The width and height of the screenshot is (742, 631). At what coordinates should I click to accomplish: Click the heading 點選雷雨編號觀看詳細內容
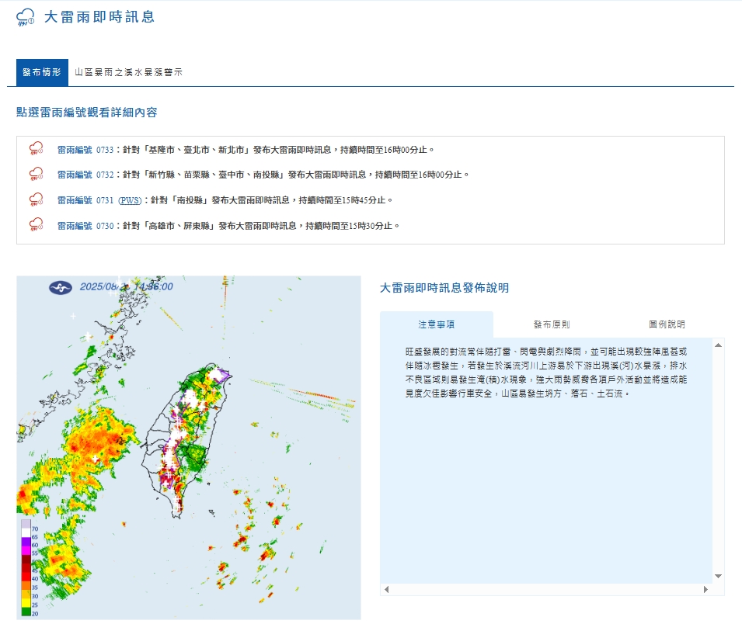coord(86,113)
